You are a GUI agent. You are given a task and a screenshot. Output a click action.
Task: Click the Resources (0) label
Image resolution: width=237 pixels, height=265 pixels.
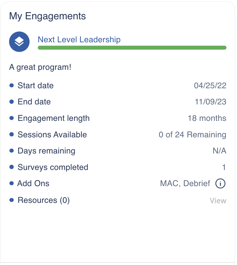pos(43,200)
